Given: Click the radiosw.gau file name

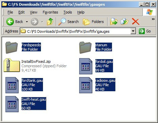Looking at the screenshot, I should click(x=105, y=80).
